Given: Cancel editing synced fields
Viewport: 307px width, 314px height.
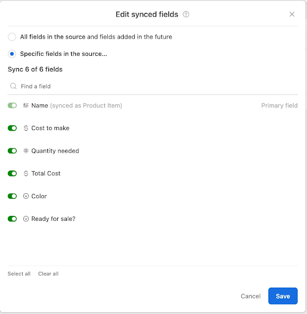Looking at the screenshot, I should click(x=251, y=296).
